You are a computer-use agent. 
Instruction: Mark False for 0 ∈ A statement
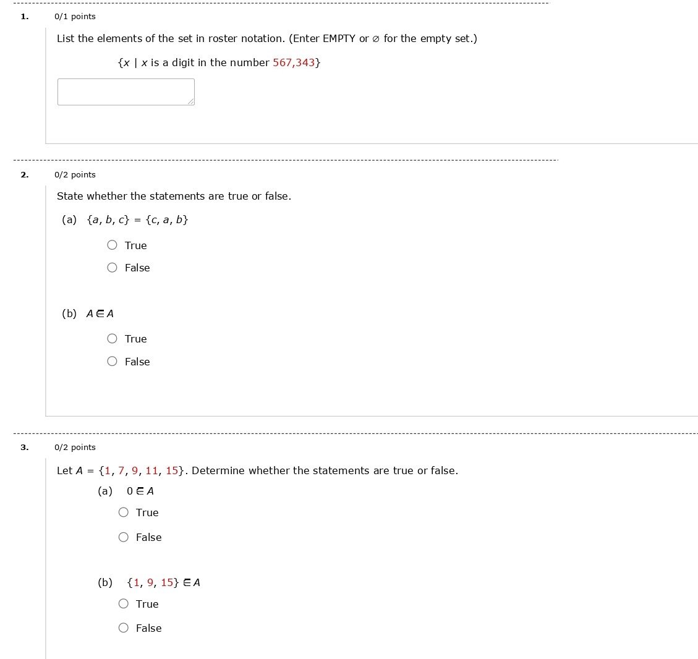(x=124, y=537)
